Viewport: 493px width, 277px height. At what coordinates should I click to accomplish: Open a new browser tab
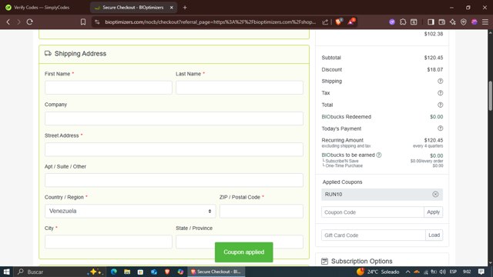(185, 8)
